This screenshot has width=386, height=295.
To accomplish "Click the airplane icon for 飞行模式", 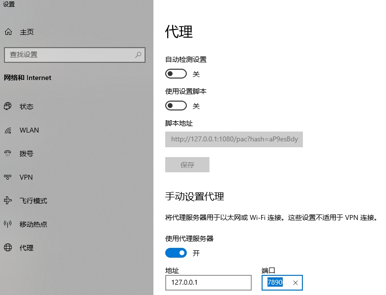I will (x=8, y=201).
